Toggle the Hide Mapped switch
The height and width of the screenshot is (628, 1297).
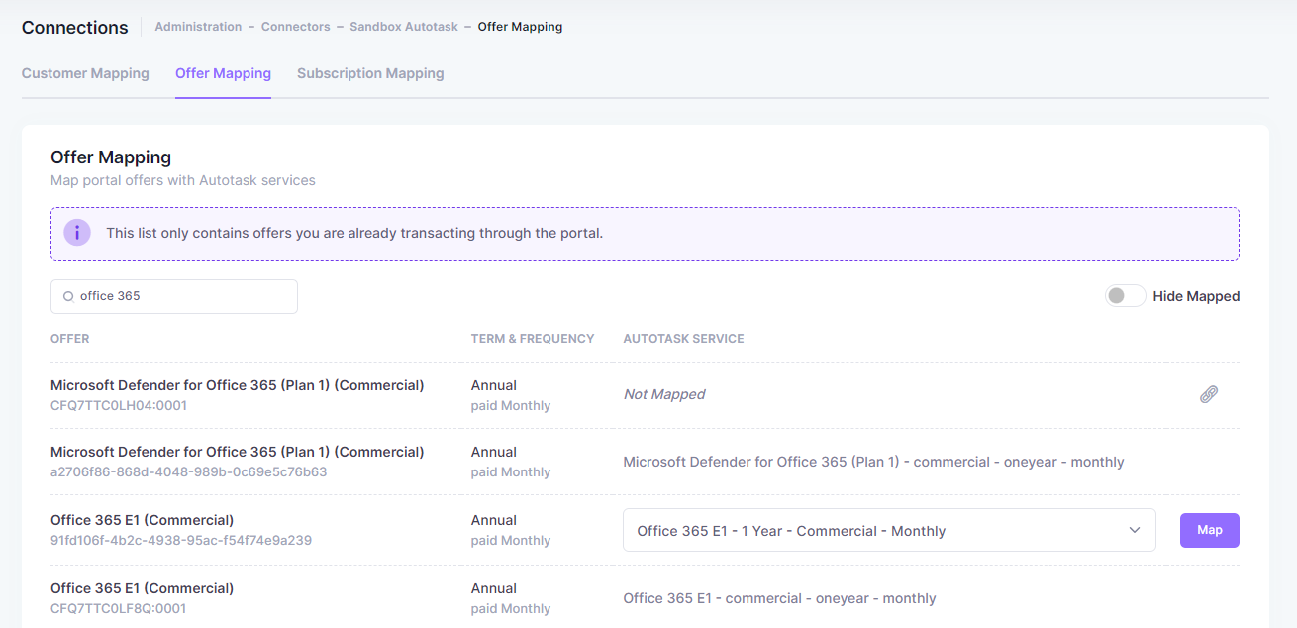pyautogui.click(x=1126, y=296)
